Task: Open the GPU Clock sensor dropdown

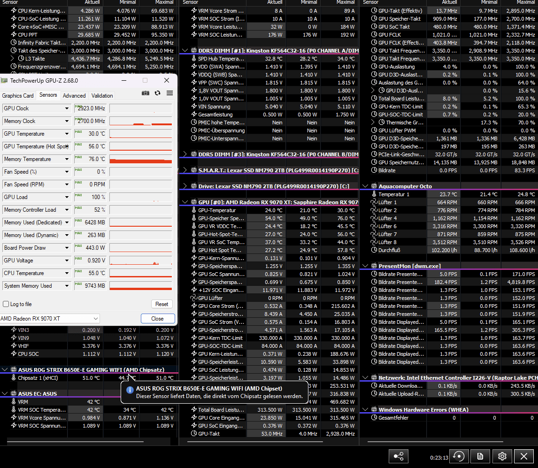Action: tap(67, 108)
